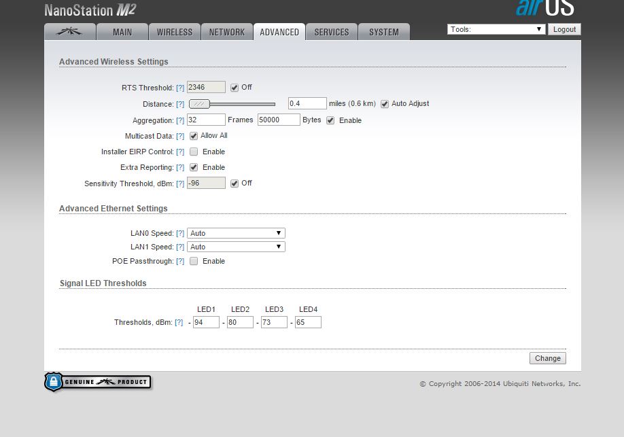Enable POE Passthrough checkbox
The image size is (624, 437).
194,261
